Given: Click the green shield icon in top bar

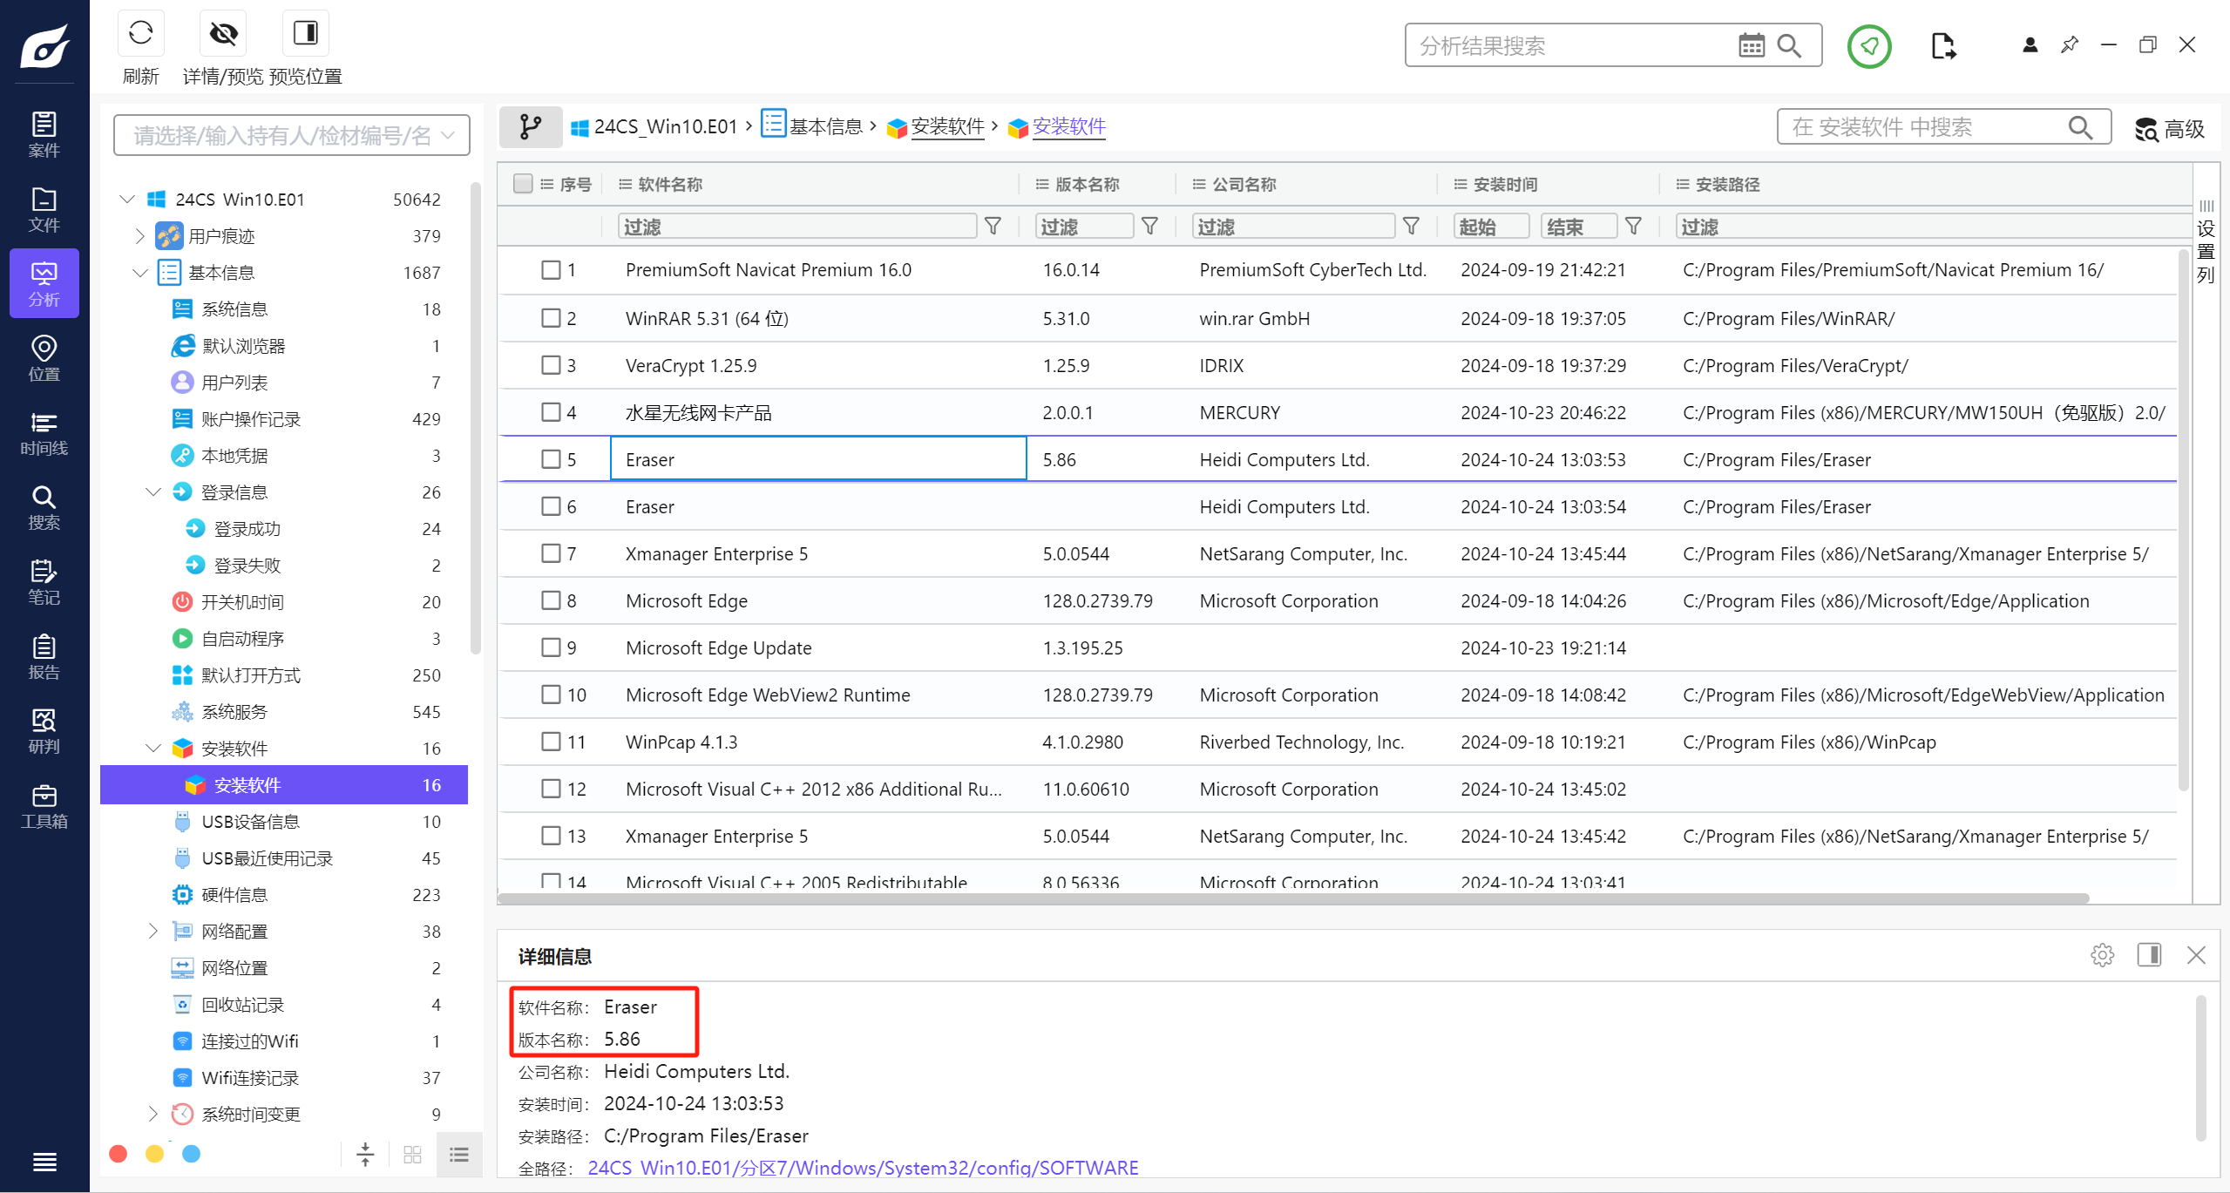Looking at the screenshot, I should [x=1868, y=45].
